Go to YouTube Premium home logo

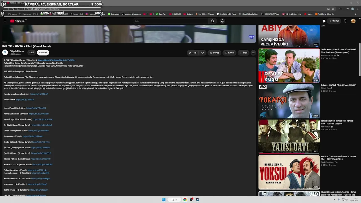pos(17,21)
